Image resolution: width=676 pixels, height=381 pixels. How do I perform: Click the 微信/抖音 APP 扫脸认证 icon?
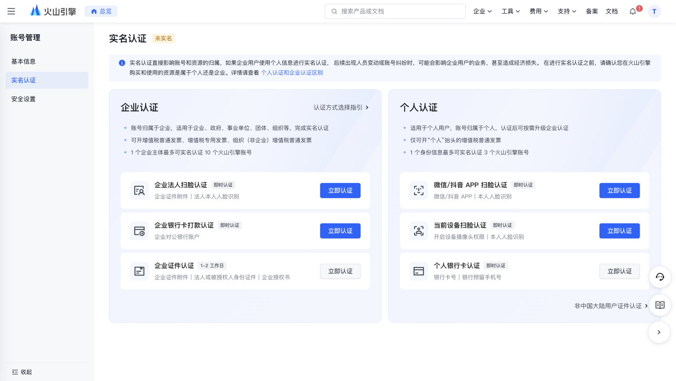point(419,190)
